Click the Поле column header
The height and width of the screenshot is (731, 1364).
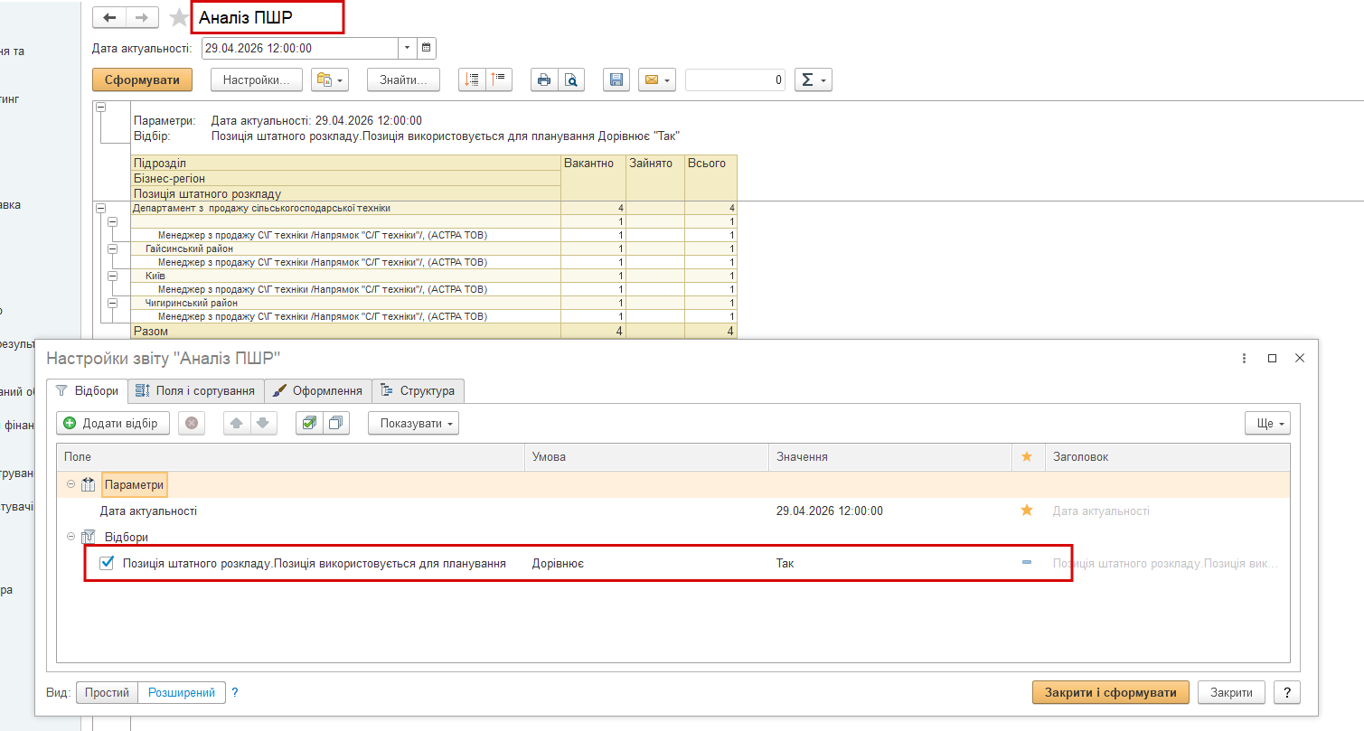tap(290, 456)
